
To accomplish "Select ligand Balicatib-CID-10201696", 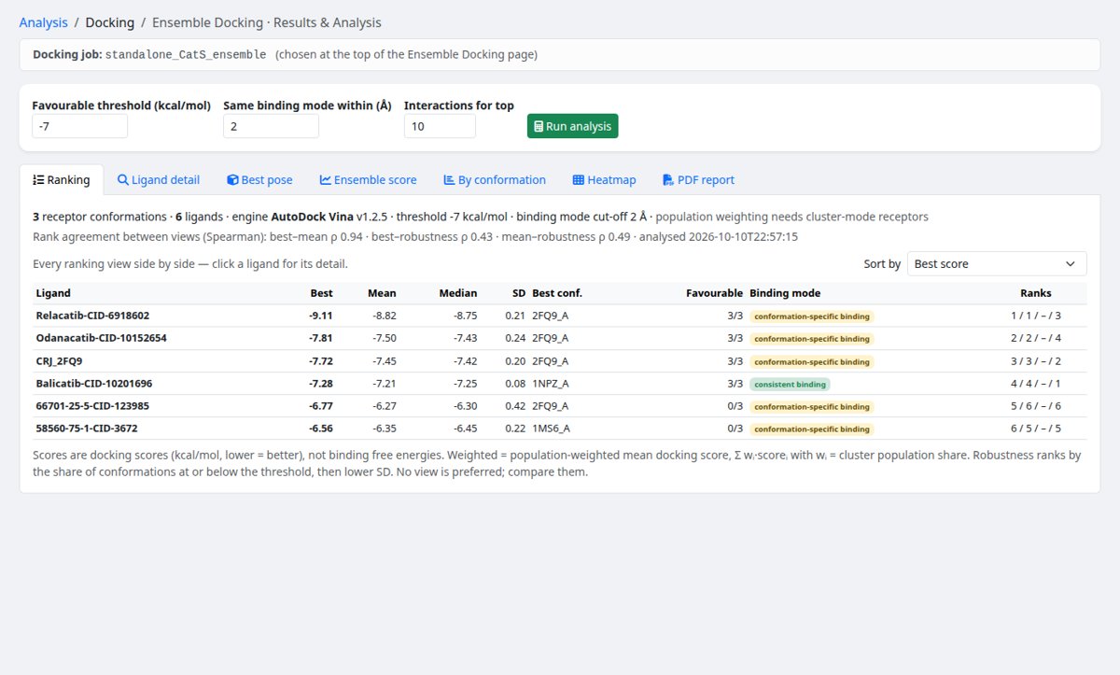I will 94,383.
